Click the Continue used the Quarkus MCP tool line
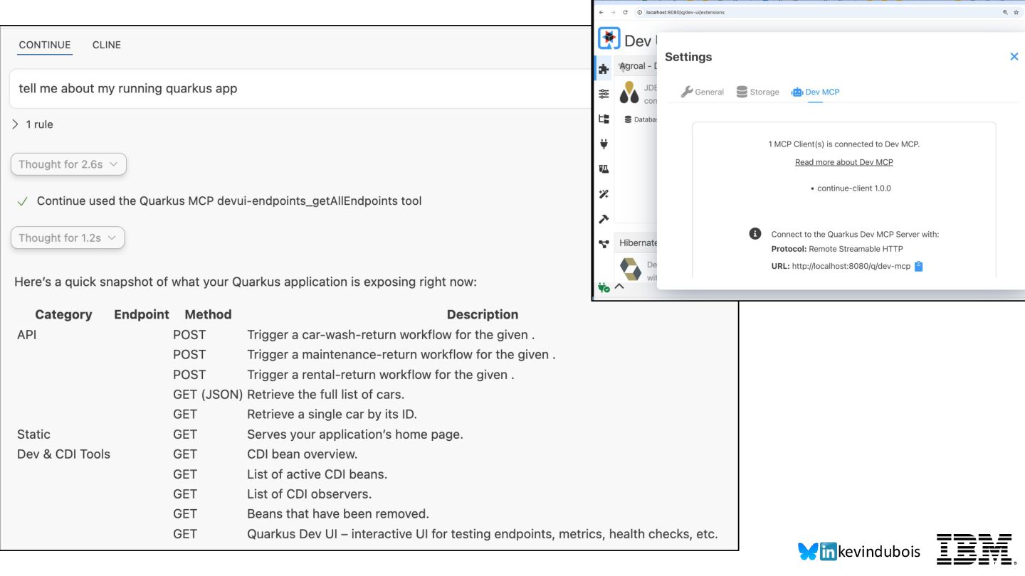Viewport: 1025px width, 576px height. (x=229, y=201)
